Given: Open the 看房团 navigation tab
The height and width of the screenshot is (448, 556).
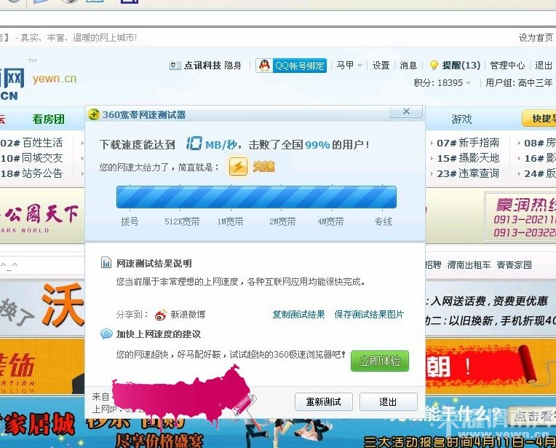Looking at the screenshot, I should (48, 119).
